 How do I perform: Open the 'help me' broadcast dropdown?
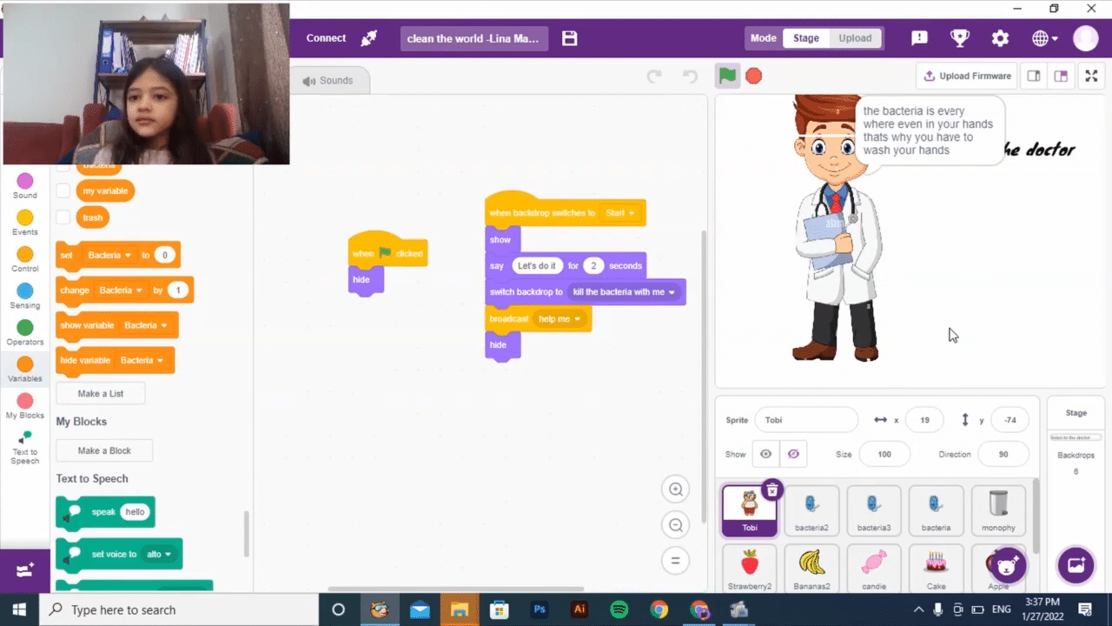click(x=578, y=319)
